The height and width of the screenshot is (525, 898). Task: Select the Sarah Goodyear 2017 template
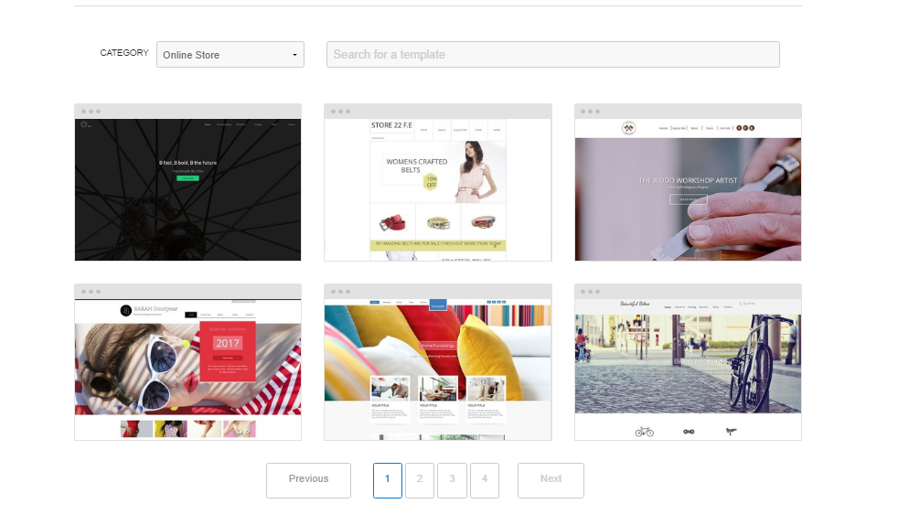[x=187, y=362]
